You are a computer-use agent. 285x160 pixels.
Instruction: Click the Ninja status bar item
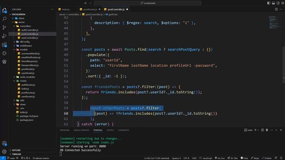[255, 158]
